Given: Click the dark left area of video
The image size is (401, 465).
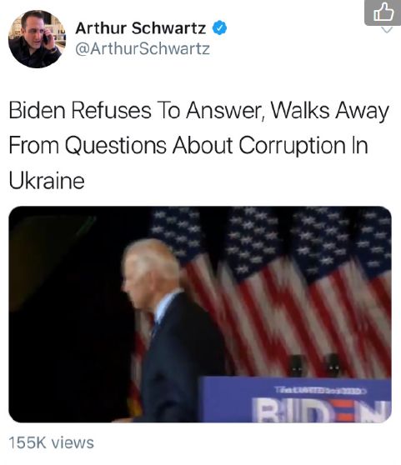Looking at the screenshot, I should pos(68,314).
